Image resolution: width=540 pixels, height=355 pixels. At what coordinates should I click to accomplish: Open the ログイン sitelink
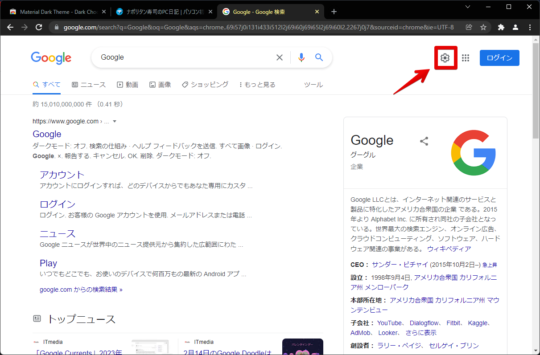[x=58, y=204]
